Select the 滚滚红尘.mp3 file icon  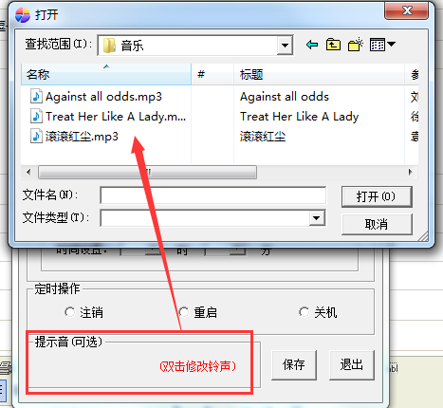coord(36,137)
